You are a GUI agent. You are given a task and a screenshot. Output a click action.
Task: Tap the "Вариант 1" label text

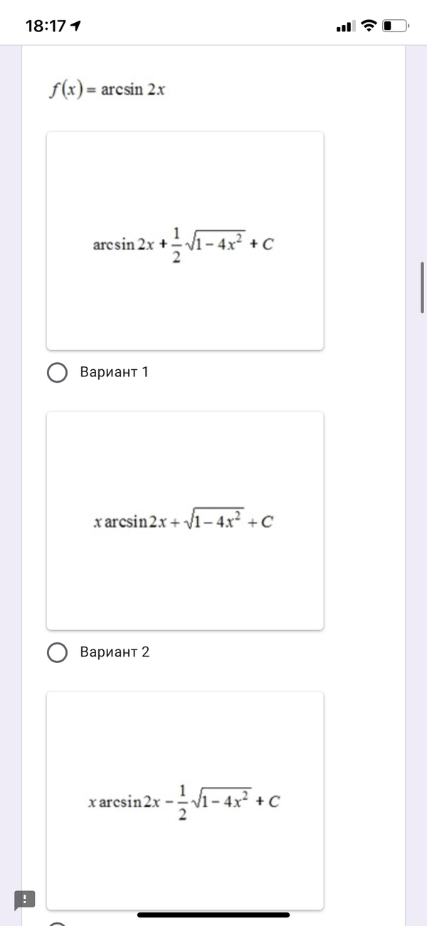coord(115,372)
